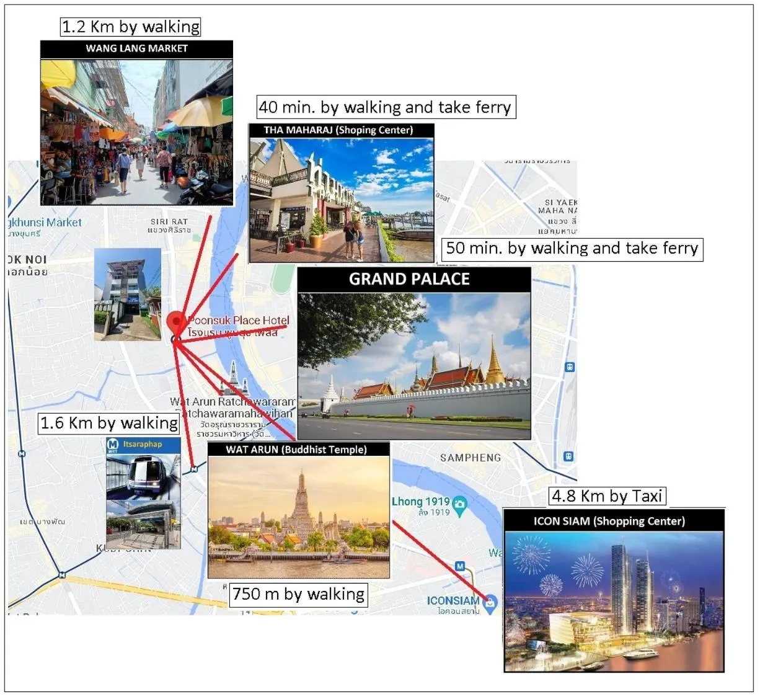The image size is (760, 697).
Task: Click the transit station icon near SAMPHENG label
Action: (568, 456)
